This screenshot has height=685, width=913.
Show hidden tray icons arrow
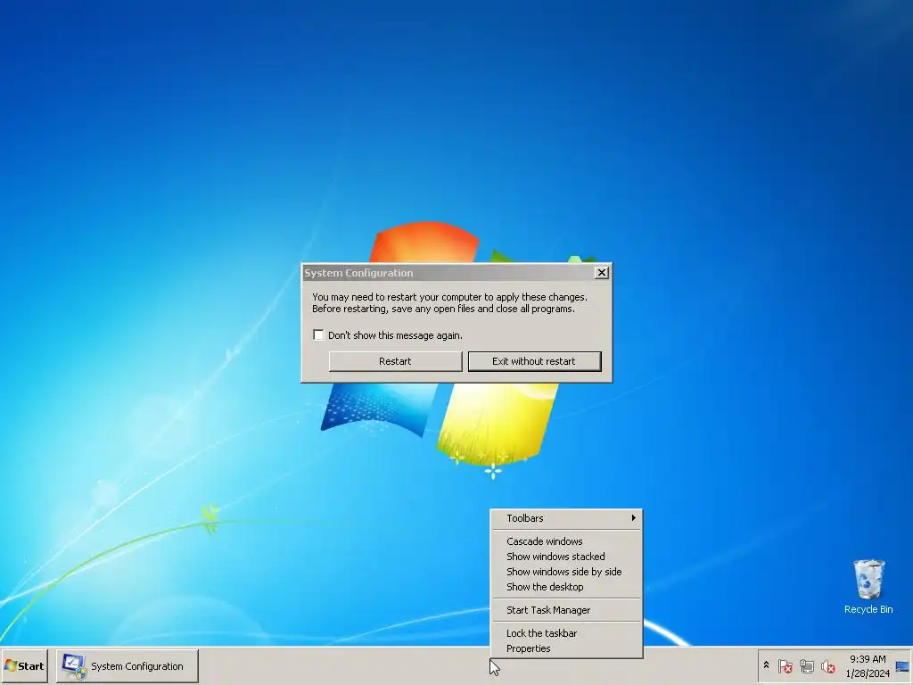[x=766, y=665]
